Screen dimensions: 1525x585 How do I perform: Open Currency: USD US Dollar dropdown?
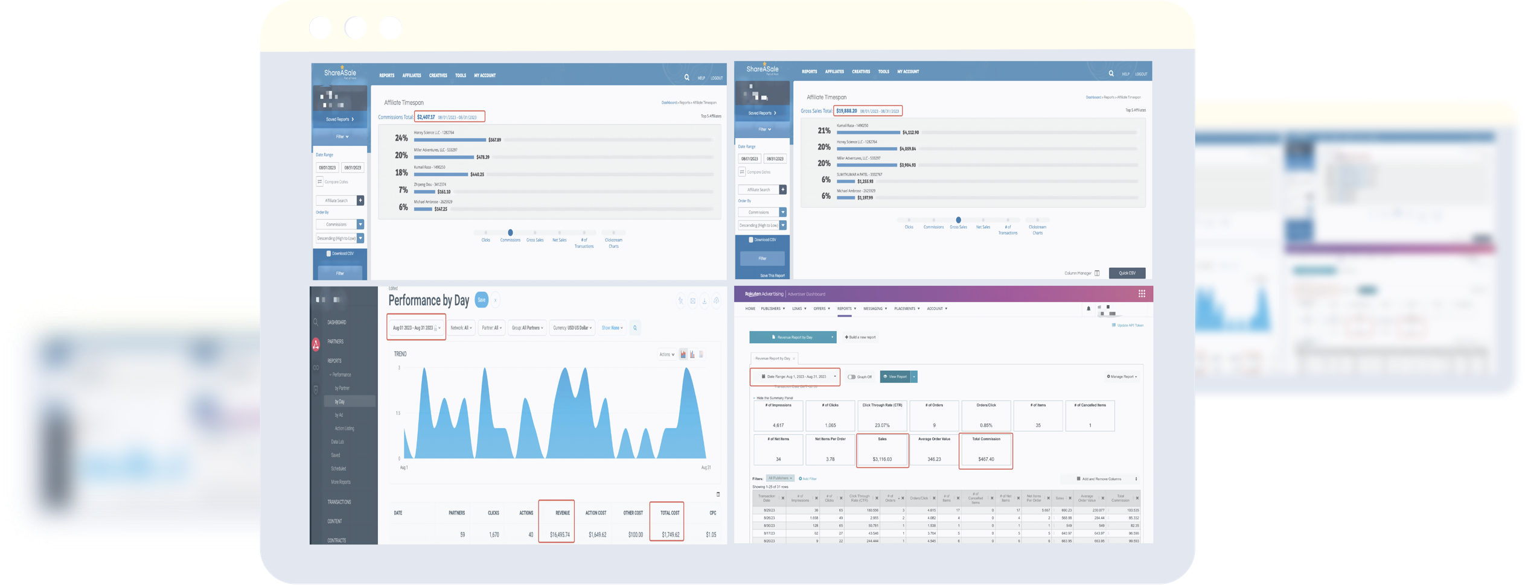[572, 328]
